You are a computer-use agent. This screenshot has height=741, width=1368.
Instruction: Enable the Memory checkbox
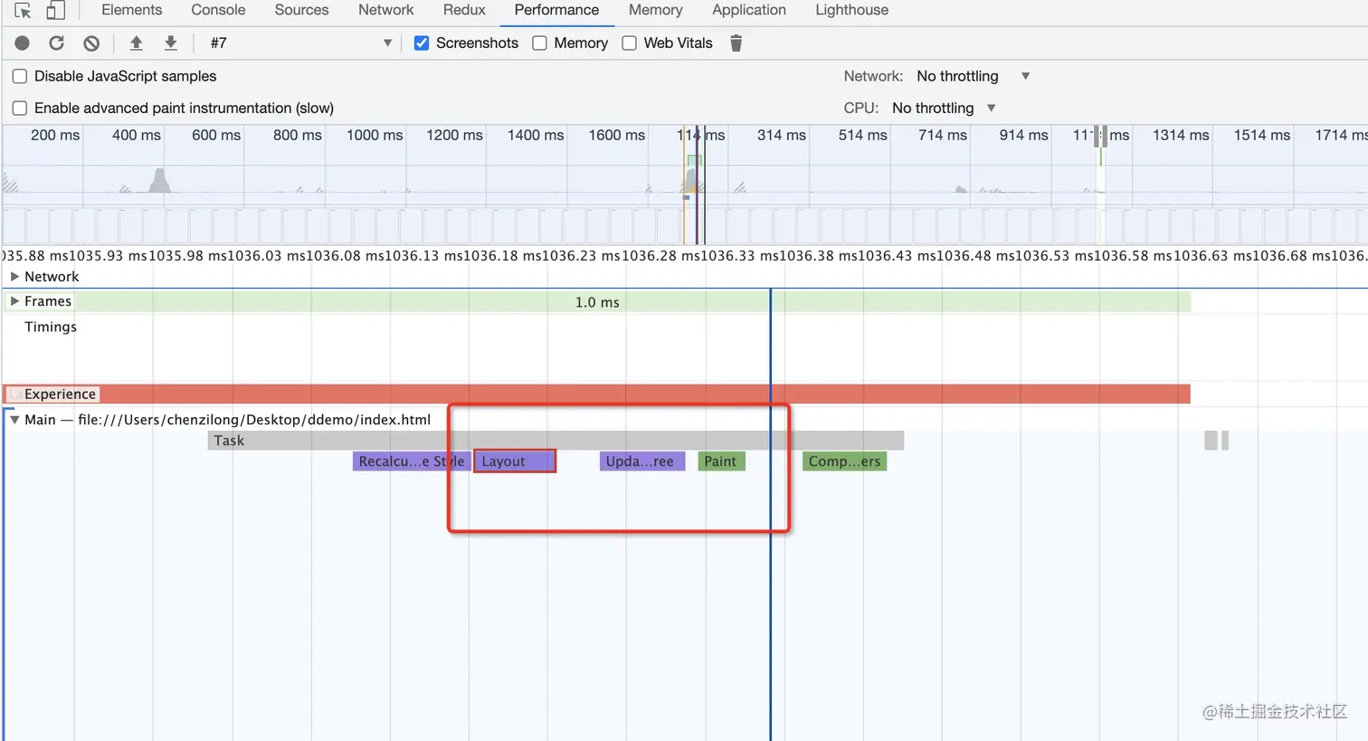[x=540, y=43]
